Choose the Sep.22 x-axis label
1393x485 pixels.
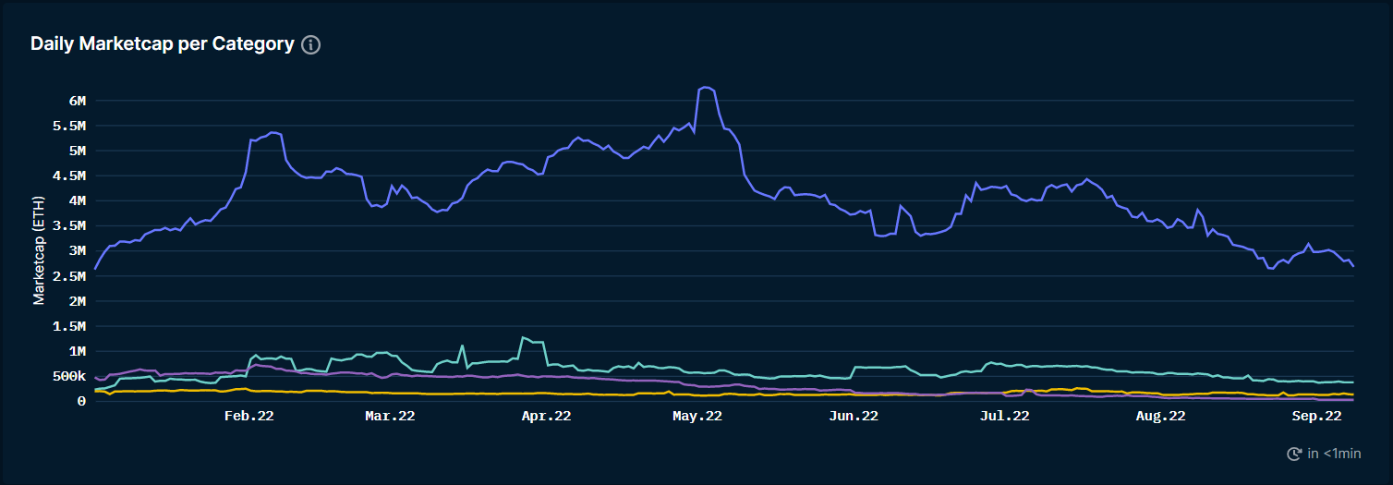[1315, 417]
